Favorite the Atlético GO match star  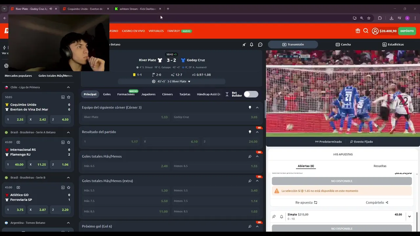(x=69, y=187)
